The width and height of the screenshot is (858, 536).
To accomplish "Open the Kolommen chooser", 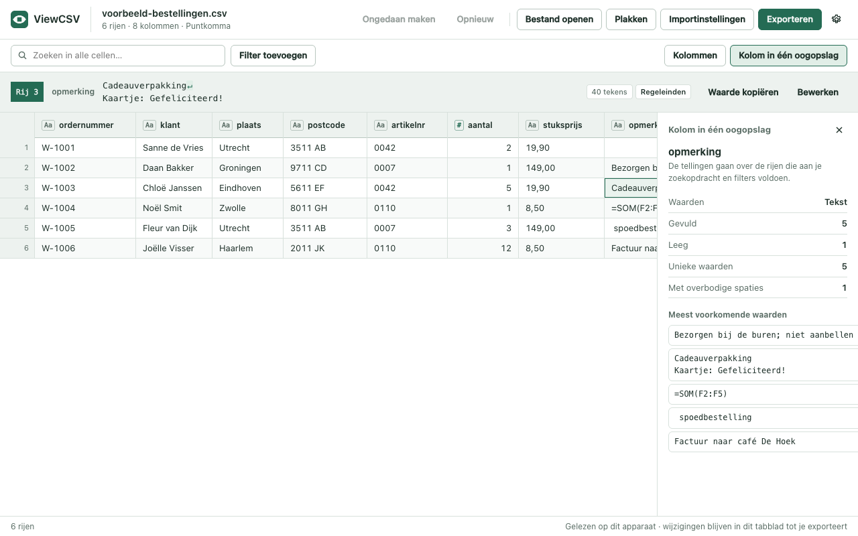I will [694, 56].
